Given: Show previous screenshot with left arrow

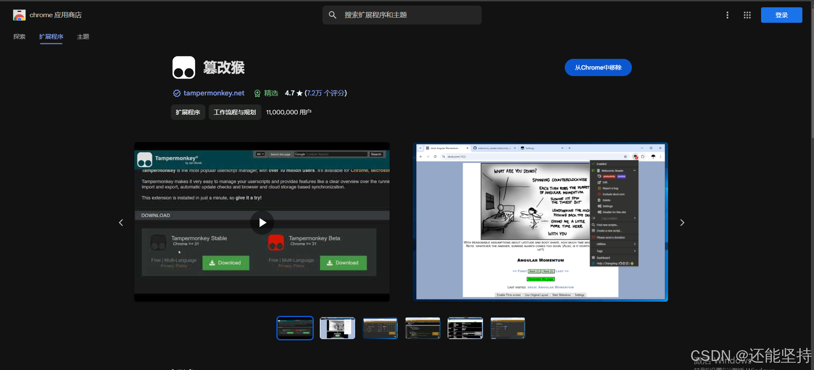Looking at the screenshot, I should tap(121, 223).
